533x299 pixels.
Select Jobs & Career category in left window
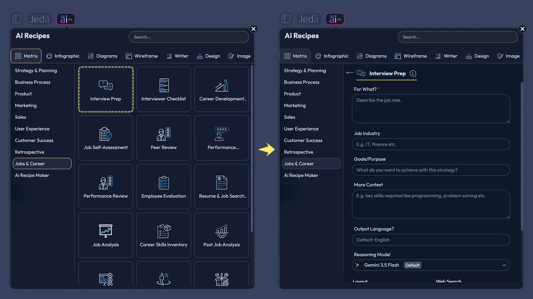42,164
